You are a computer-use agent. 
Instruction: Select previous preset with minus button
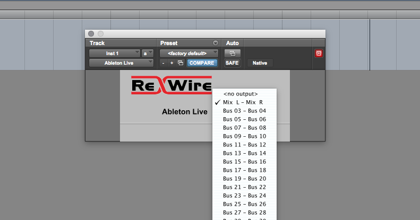(x=164, y=63)
